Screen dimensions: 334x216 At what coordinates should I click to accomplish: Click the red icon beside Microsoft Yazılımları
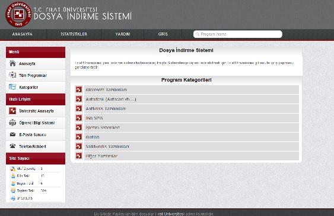tap(79, 89)
